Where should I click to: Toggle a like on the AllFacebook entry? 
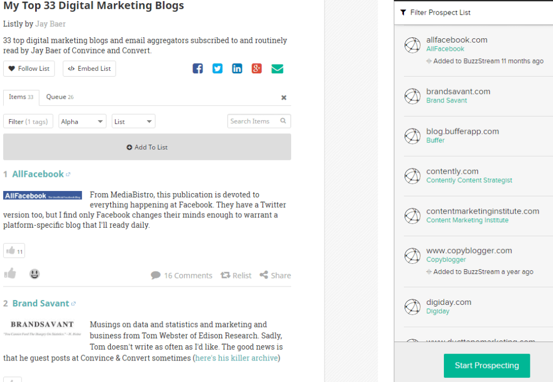(x=10, y=274)
